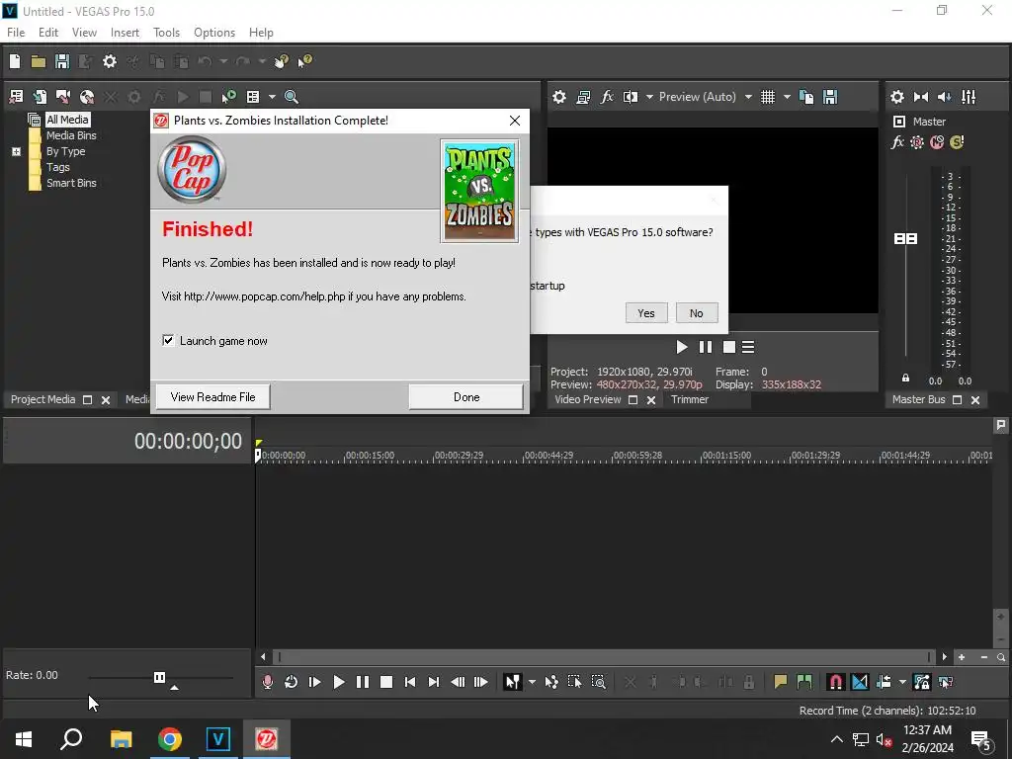Click the View Readme File button
1012x759 pixels.
[213, 397]
